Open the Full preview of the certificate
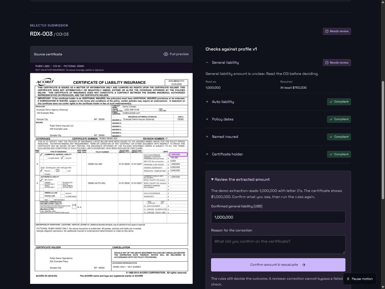Screen dimensions: 385x289 click(x=176, y=54)
